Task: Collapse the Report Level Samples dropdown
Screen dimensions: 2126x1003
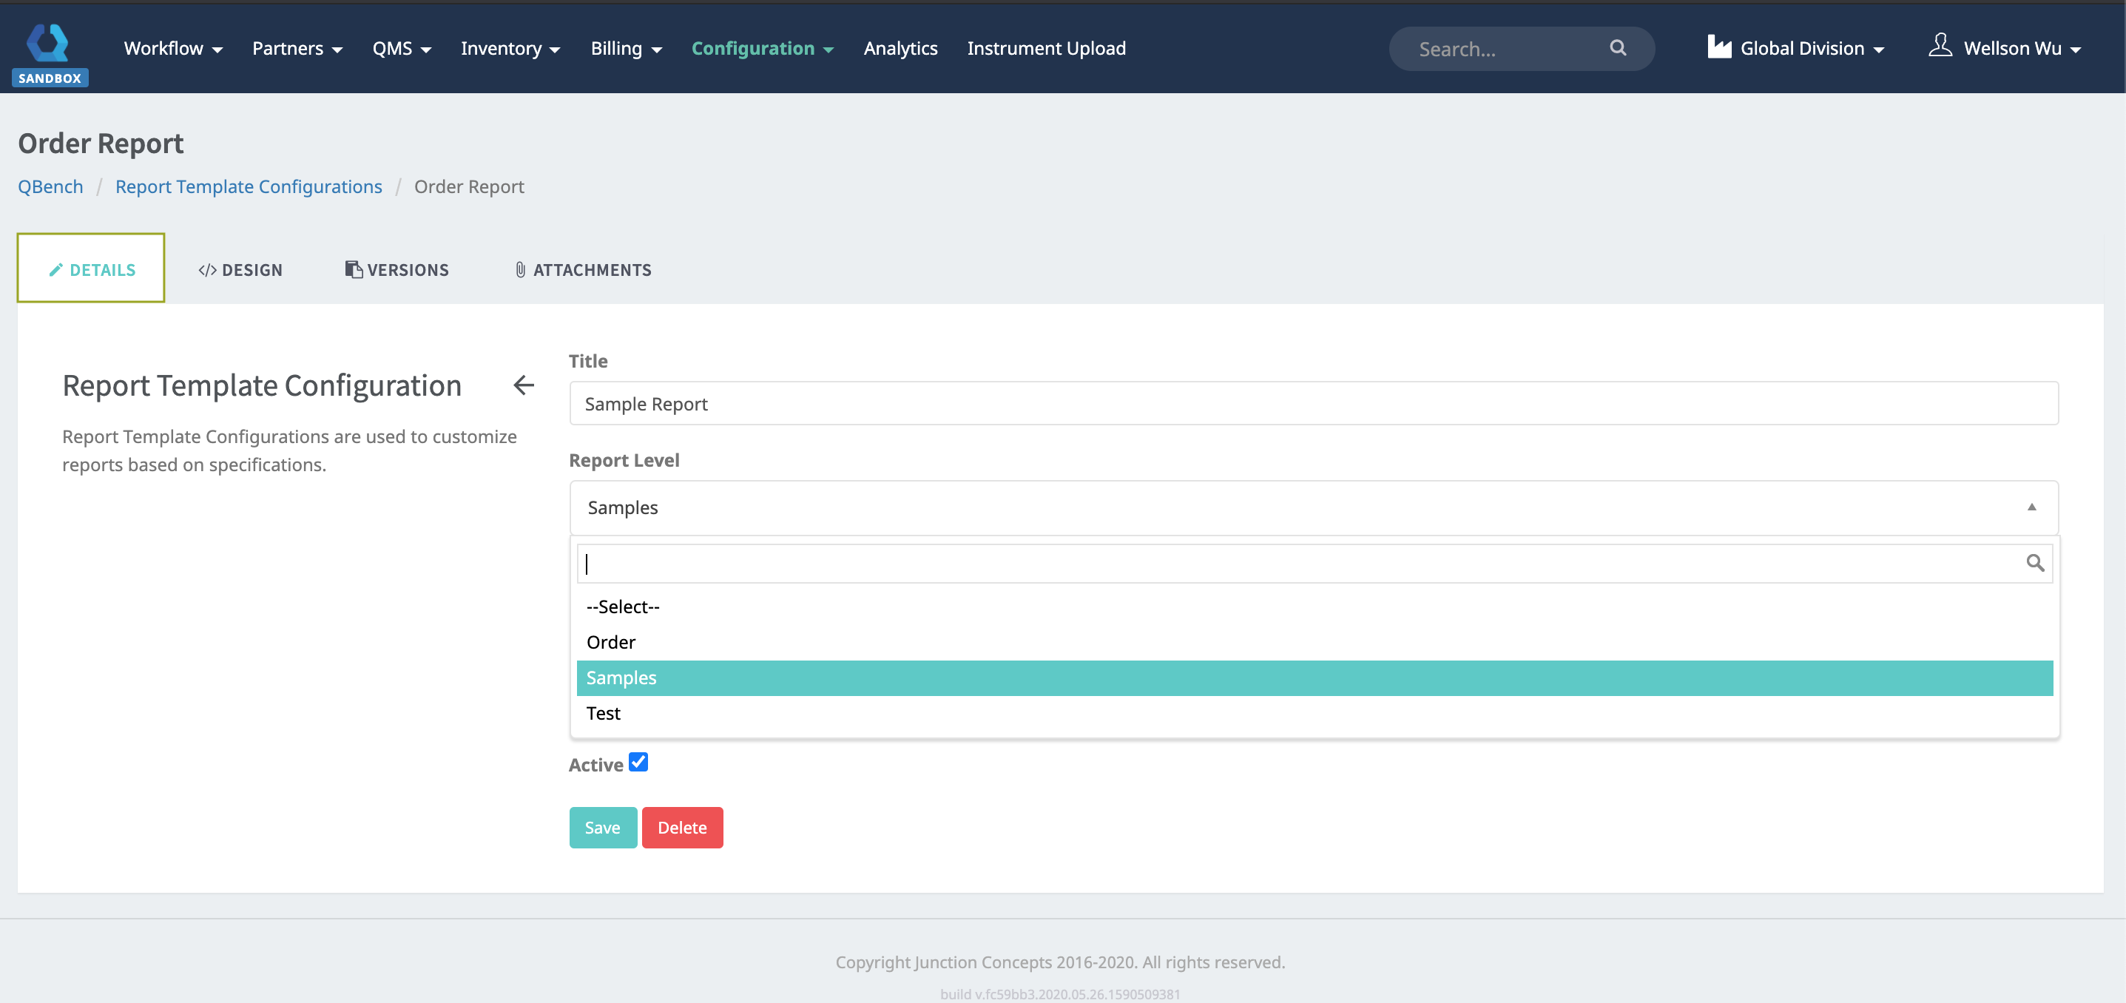Action: [2031, 507]
